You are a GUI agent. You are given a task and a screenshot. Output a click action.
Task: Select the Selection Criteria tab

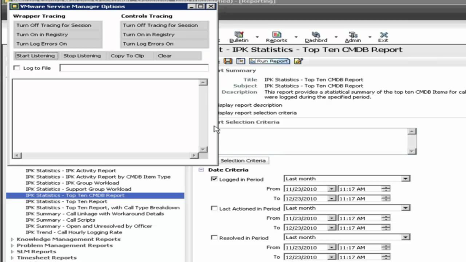[243, 161]
